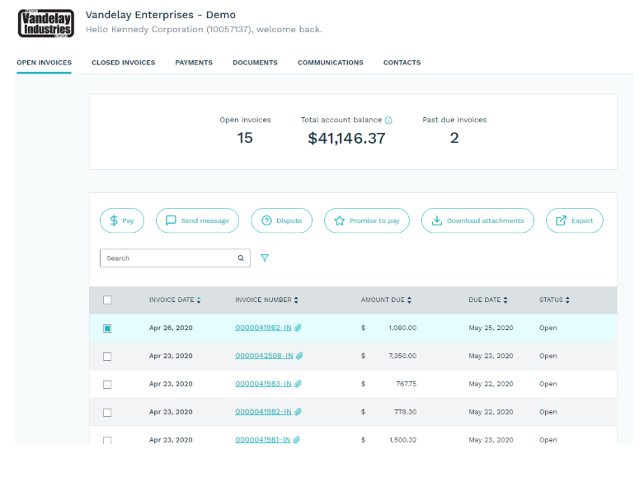Focus the invoice Search field
This screenshot has height=487, width=644.
pyautogui.click(x=175, y=258)
